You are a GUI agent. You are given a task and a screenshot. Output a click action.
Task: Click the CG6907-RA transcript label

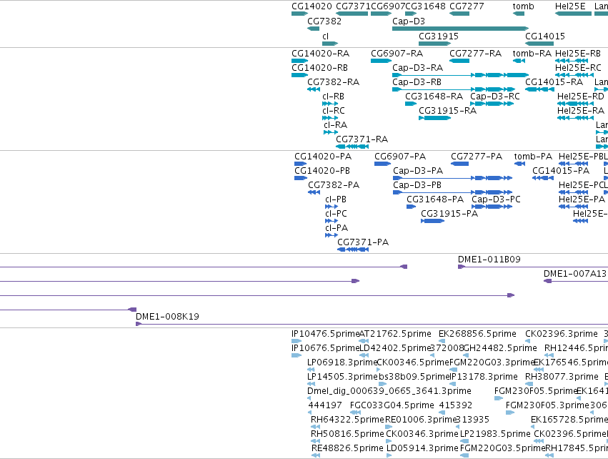pyautogui.click(x=397, y=53)
